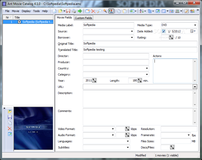Toggle the Date Added checkbox
The image size is (202, 160).
[164, 31]
